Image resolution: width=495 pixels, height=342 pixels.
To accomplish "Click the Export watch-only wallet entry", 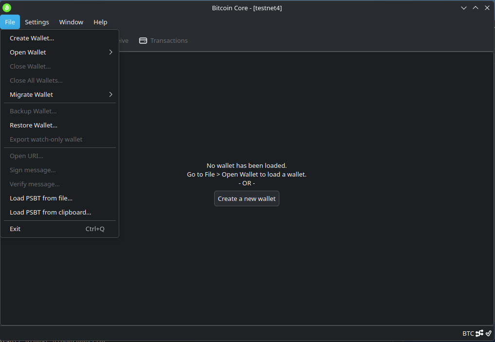I will [x=60, y=139].
